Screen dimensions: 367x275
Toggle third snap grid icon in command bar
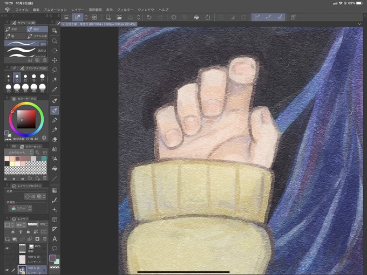pos(280,17)
